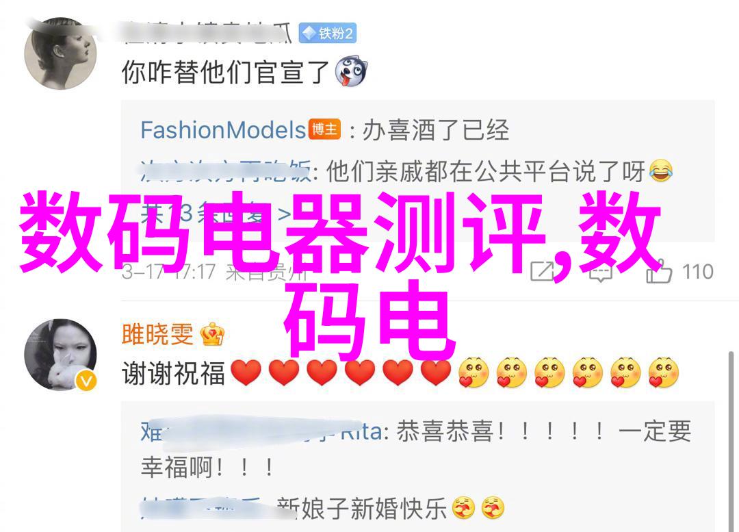
Task: Tap the husky dog emoji in comment
Action: [350, 71]
